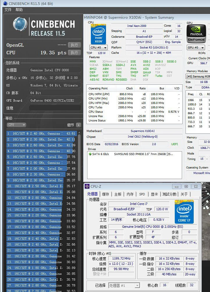
Task: Click the 信息 info input field
Action: coord(55,108)
